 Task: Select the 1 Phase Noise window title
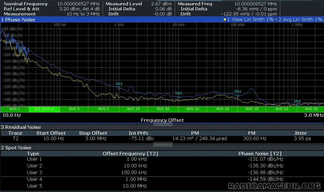tap(18, 20)
